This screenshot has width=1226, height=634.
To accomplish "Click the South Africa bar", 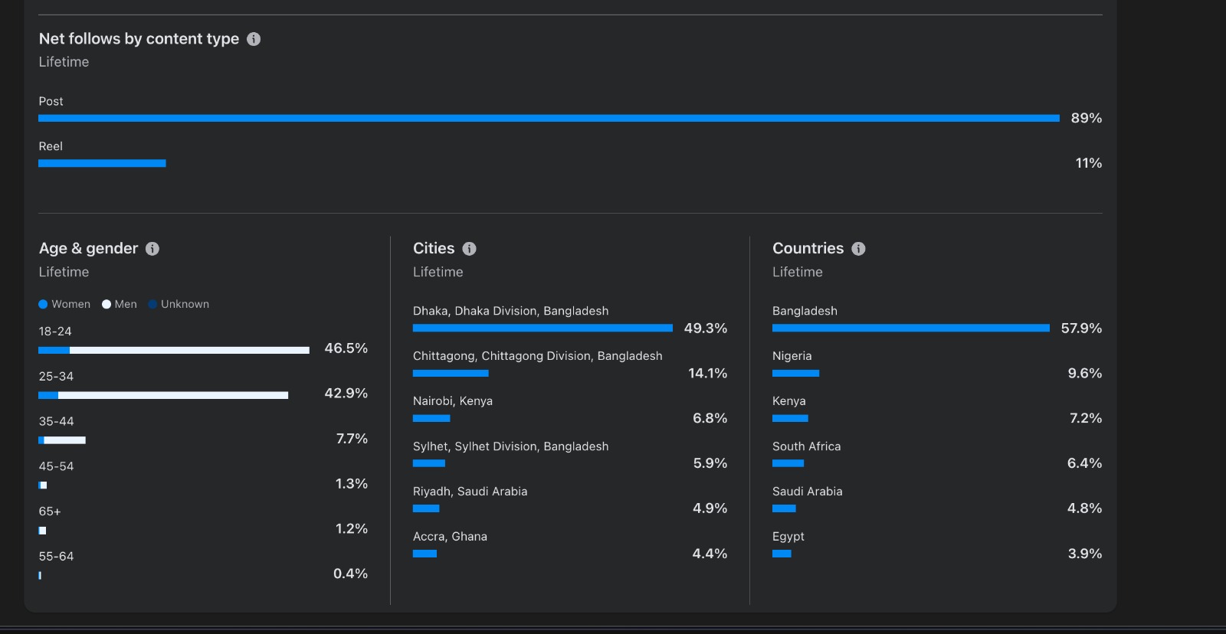I will point(788,463).
